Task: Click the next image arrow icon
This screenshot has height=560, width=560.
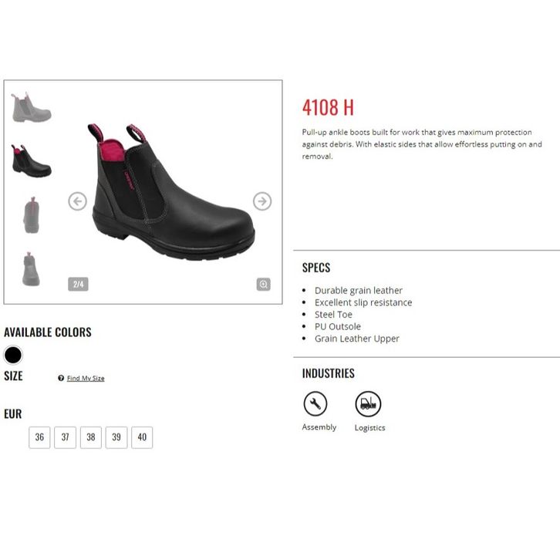Action: point(262,201)
